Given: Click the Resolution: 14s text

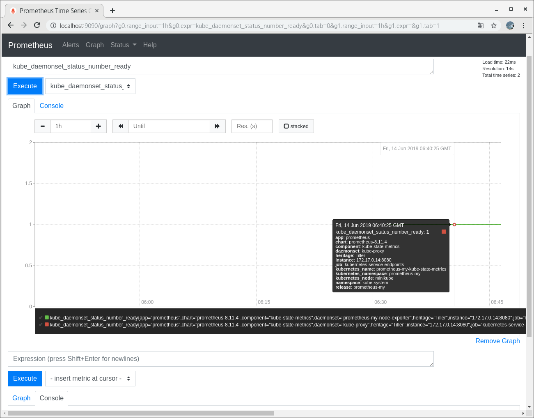Looking at the screenshot, I should coord(498,69).
